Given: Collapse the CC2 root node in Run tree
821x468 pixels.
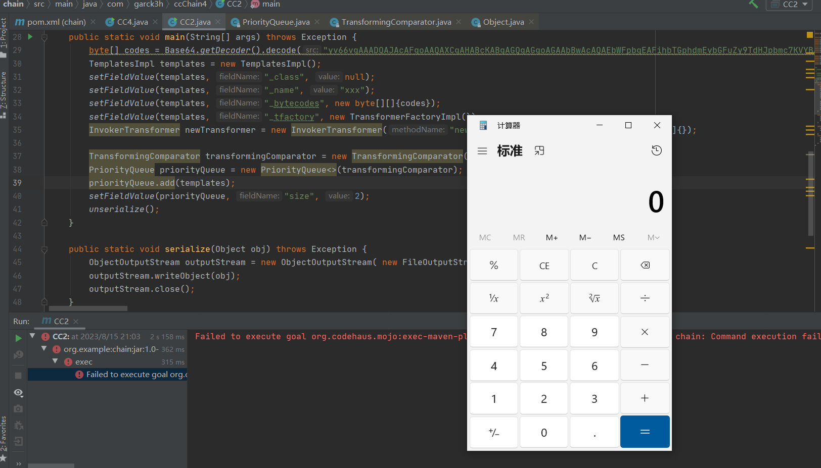Looking at the screenshot, I should click(33, 336).
